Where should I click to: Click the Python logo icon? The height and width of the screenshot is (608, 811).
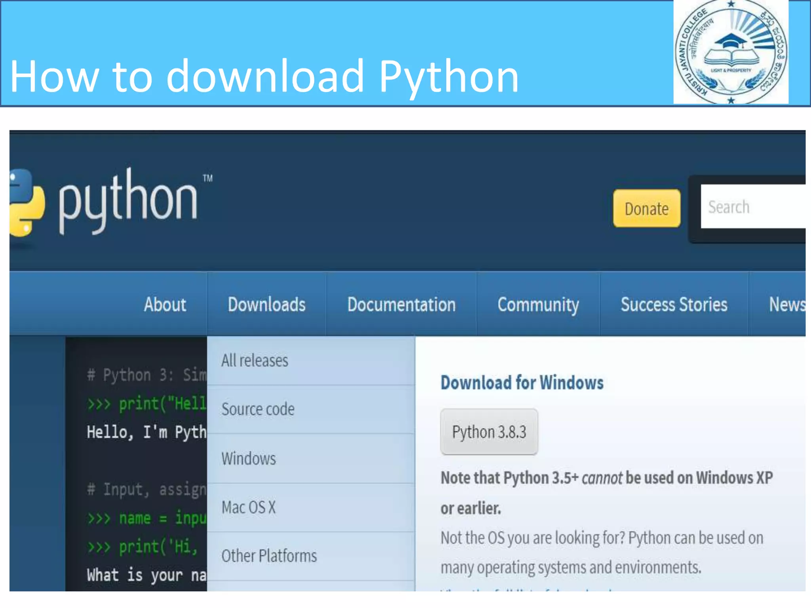click(x=27, y=203)
